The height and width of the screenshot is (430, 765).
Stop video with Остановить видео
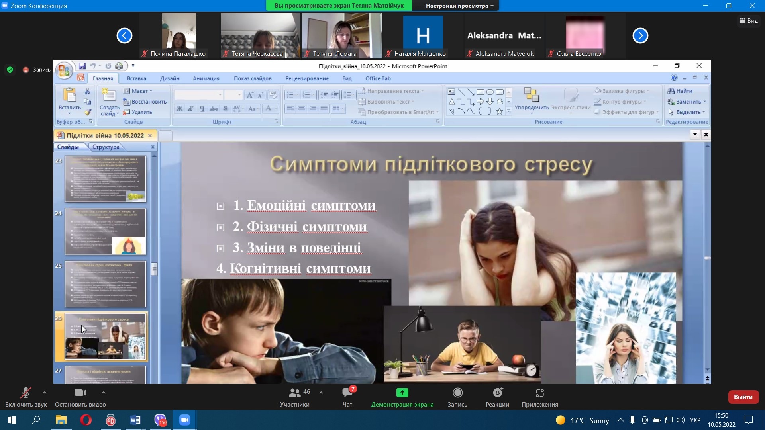pyautogui.click(x=80, y=393)
